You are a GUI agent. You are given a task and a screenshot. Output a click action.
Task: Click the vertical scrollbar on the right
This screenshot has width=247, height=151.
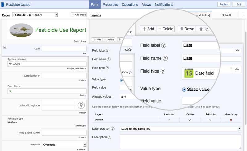pos(245,78)
